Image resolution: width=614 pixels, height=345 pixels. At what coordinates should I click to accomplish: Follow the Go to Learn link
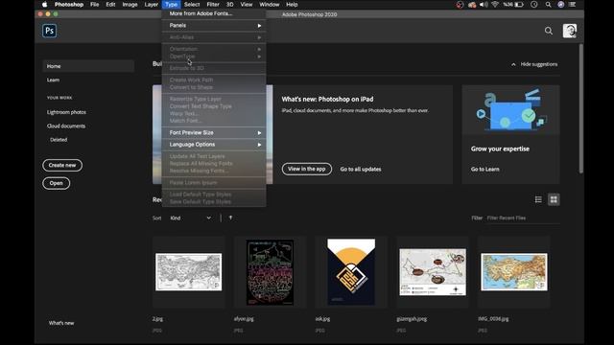pyautogui.click(x=484, y=170)
